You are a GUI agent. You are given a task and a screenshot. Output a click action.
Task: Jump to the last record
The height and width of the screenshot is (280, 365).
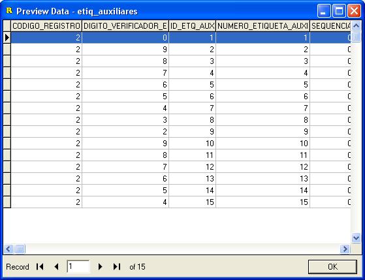[x=117, y=266]
